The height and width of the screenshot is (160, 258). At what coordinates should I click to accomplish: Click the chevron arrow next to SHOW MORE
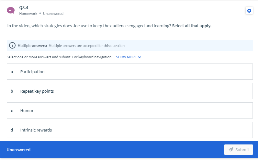click(140, 57)
